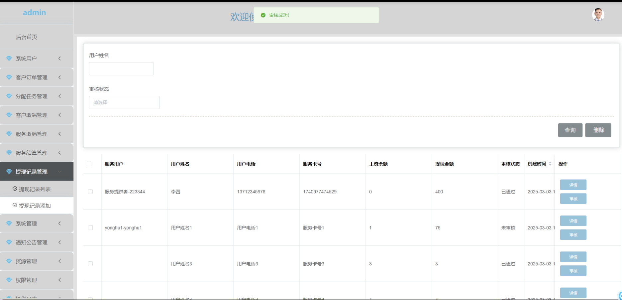This screenshot has height=300, width=622.
Task: Click 审核 for the 用户姓名1 row
Action: tap(573, 235)
